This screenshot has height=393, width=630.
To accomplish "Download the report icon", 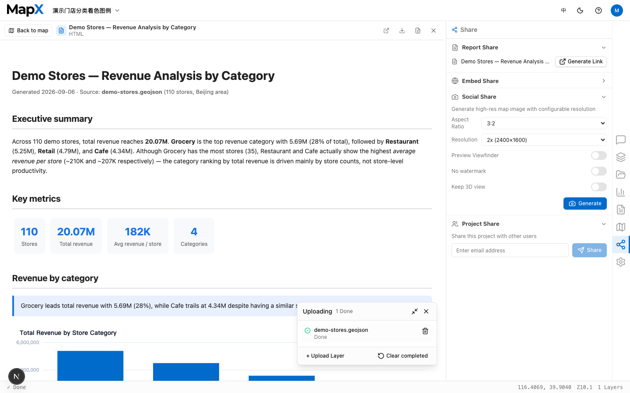I will pos(402,31).
